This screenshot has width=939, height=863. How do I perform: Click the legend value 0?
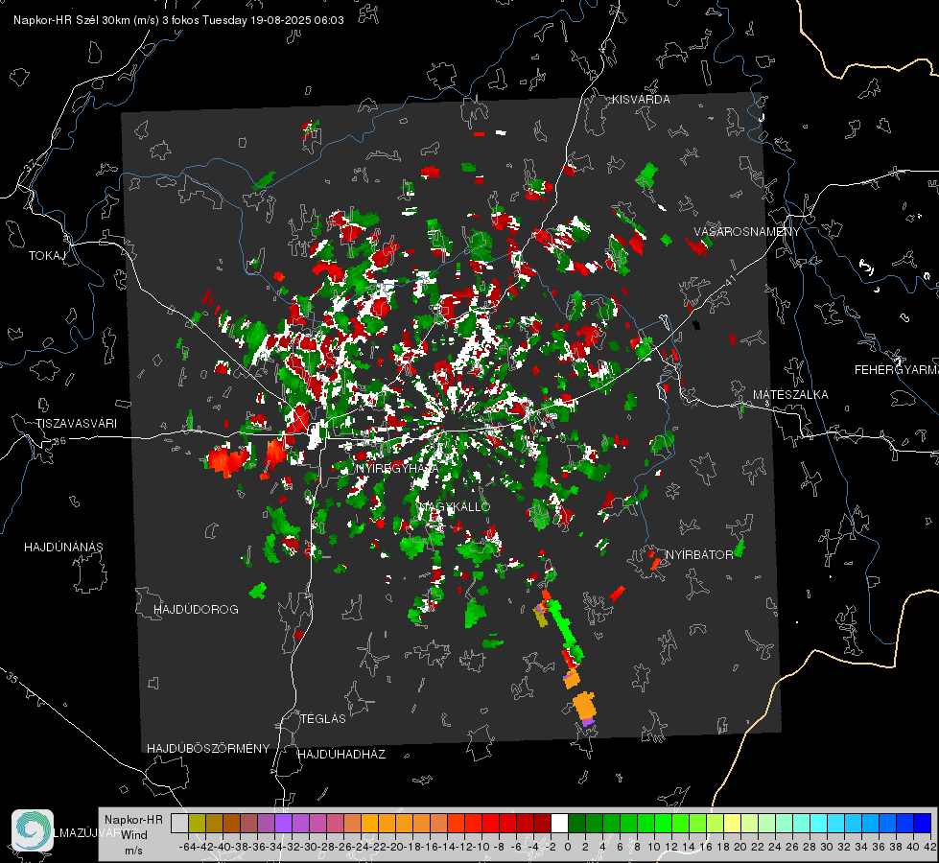click(568, 847)
